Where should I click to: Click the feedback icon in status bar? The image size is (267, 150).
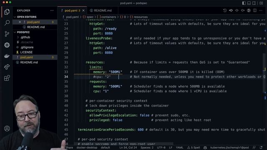click(254, 147)
